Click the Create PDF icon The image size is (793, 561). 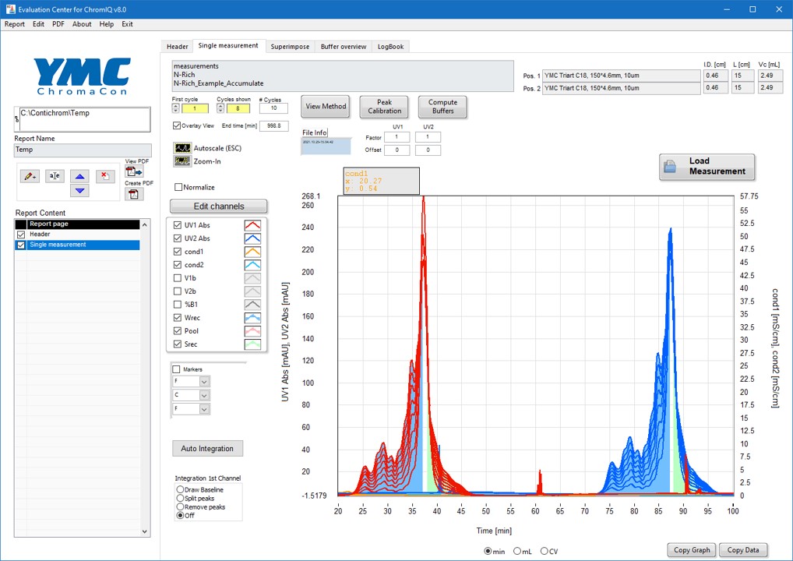[132, 194]
